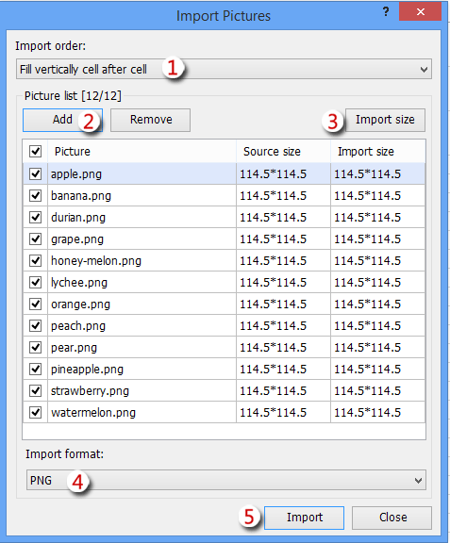The height and width of the screenshot is (543, 450).
Task: Click the source size of lychee.png
Action: (x=274, y=282)
